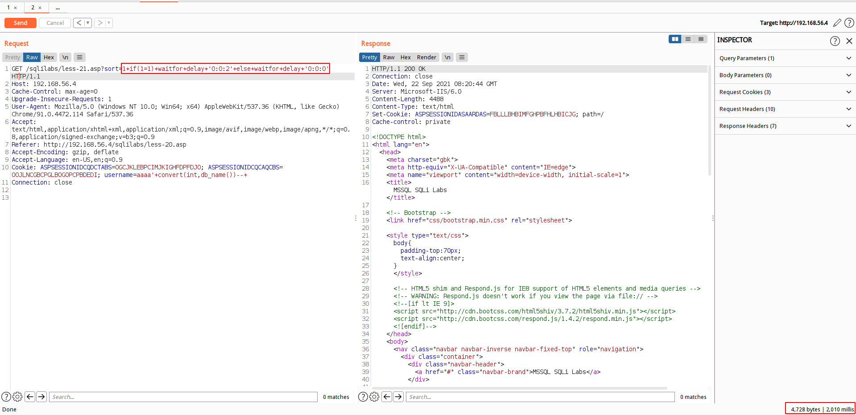The height and width of the screenshot is (415, 856).
Task: Jump to next match in request
Action: 41,397
